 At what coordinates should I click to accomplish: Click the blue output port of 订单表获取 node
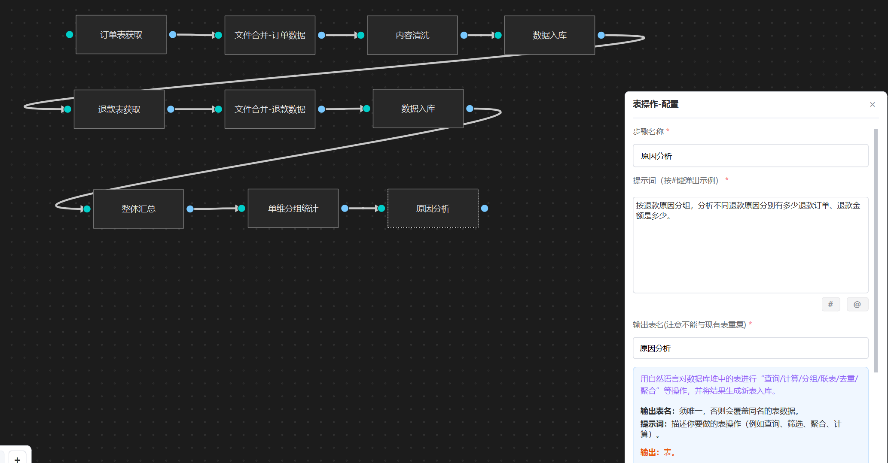[173, 35]
